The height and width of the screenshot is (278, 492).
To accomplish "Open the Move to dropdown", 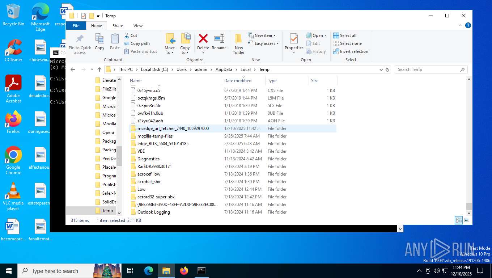I will point(170,44).
